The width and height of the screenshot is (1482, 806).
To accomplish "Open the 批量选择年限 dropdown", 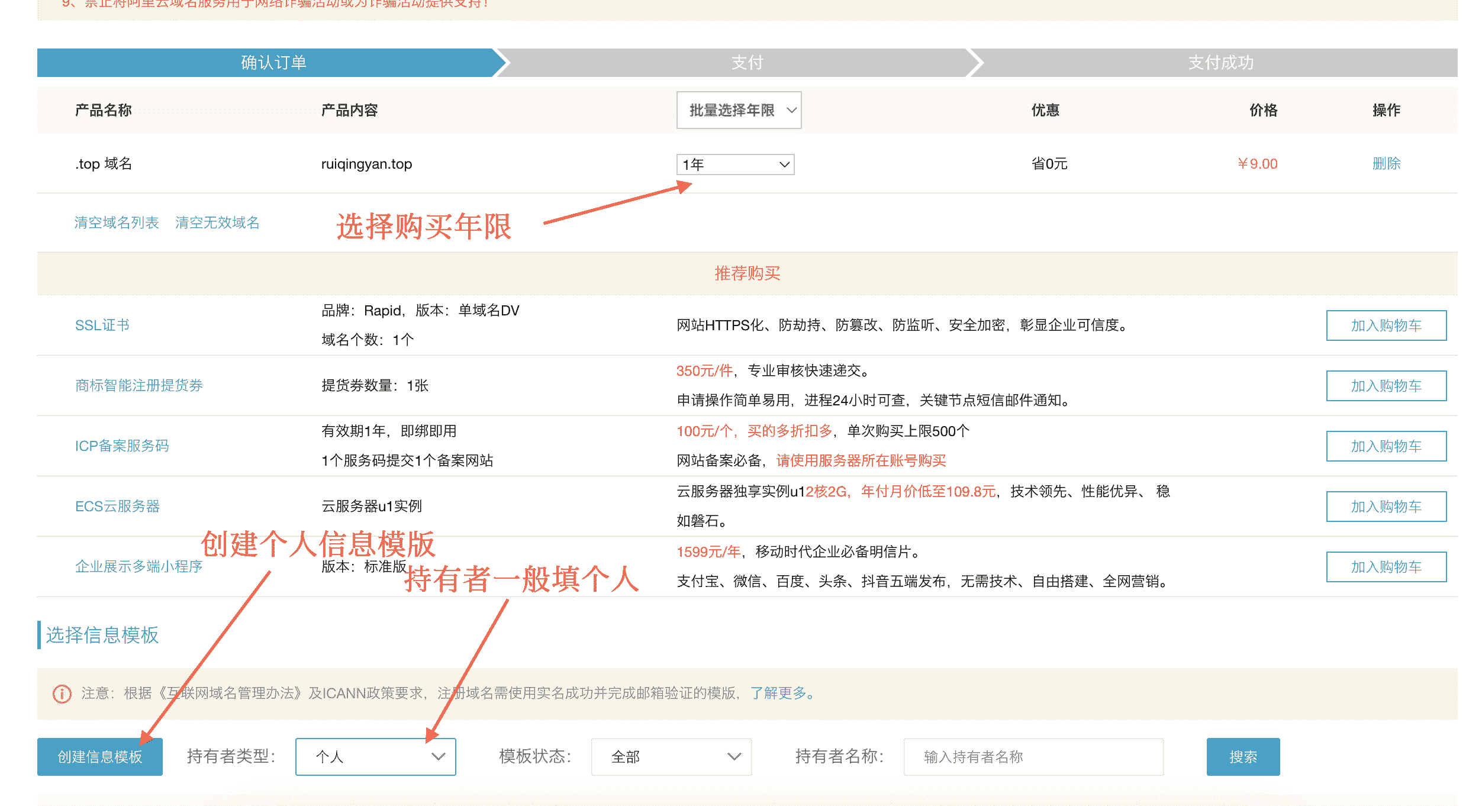I will pos(739,110).
